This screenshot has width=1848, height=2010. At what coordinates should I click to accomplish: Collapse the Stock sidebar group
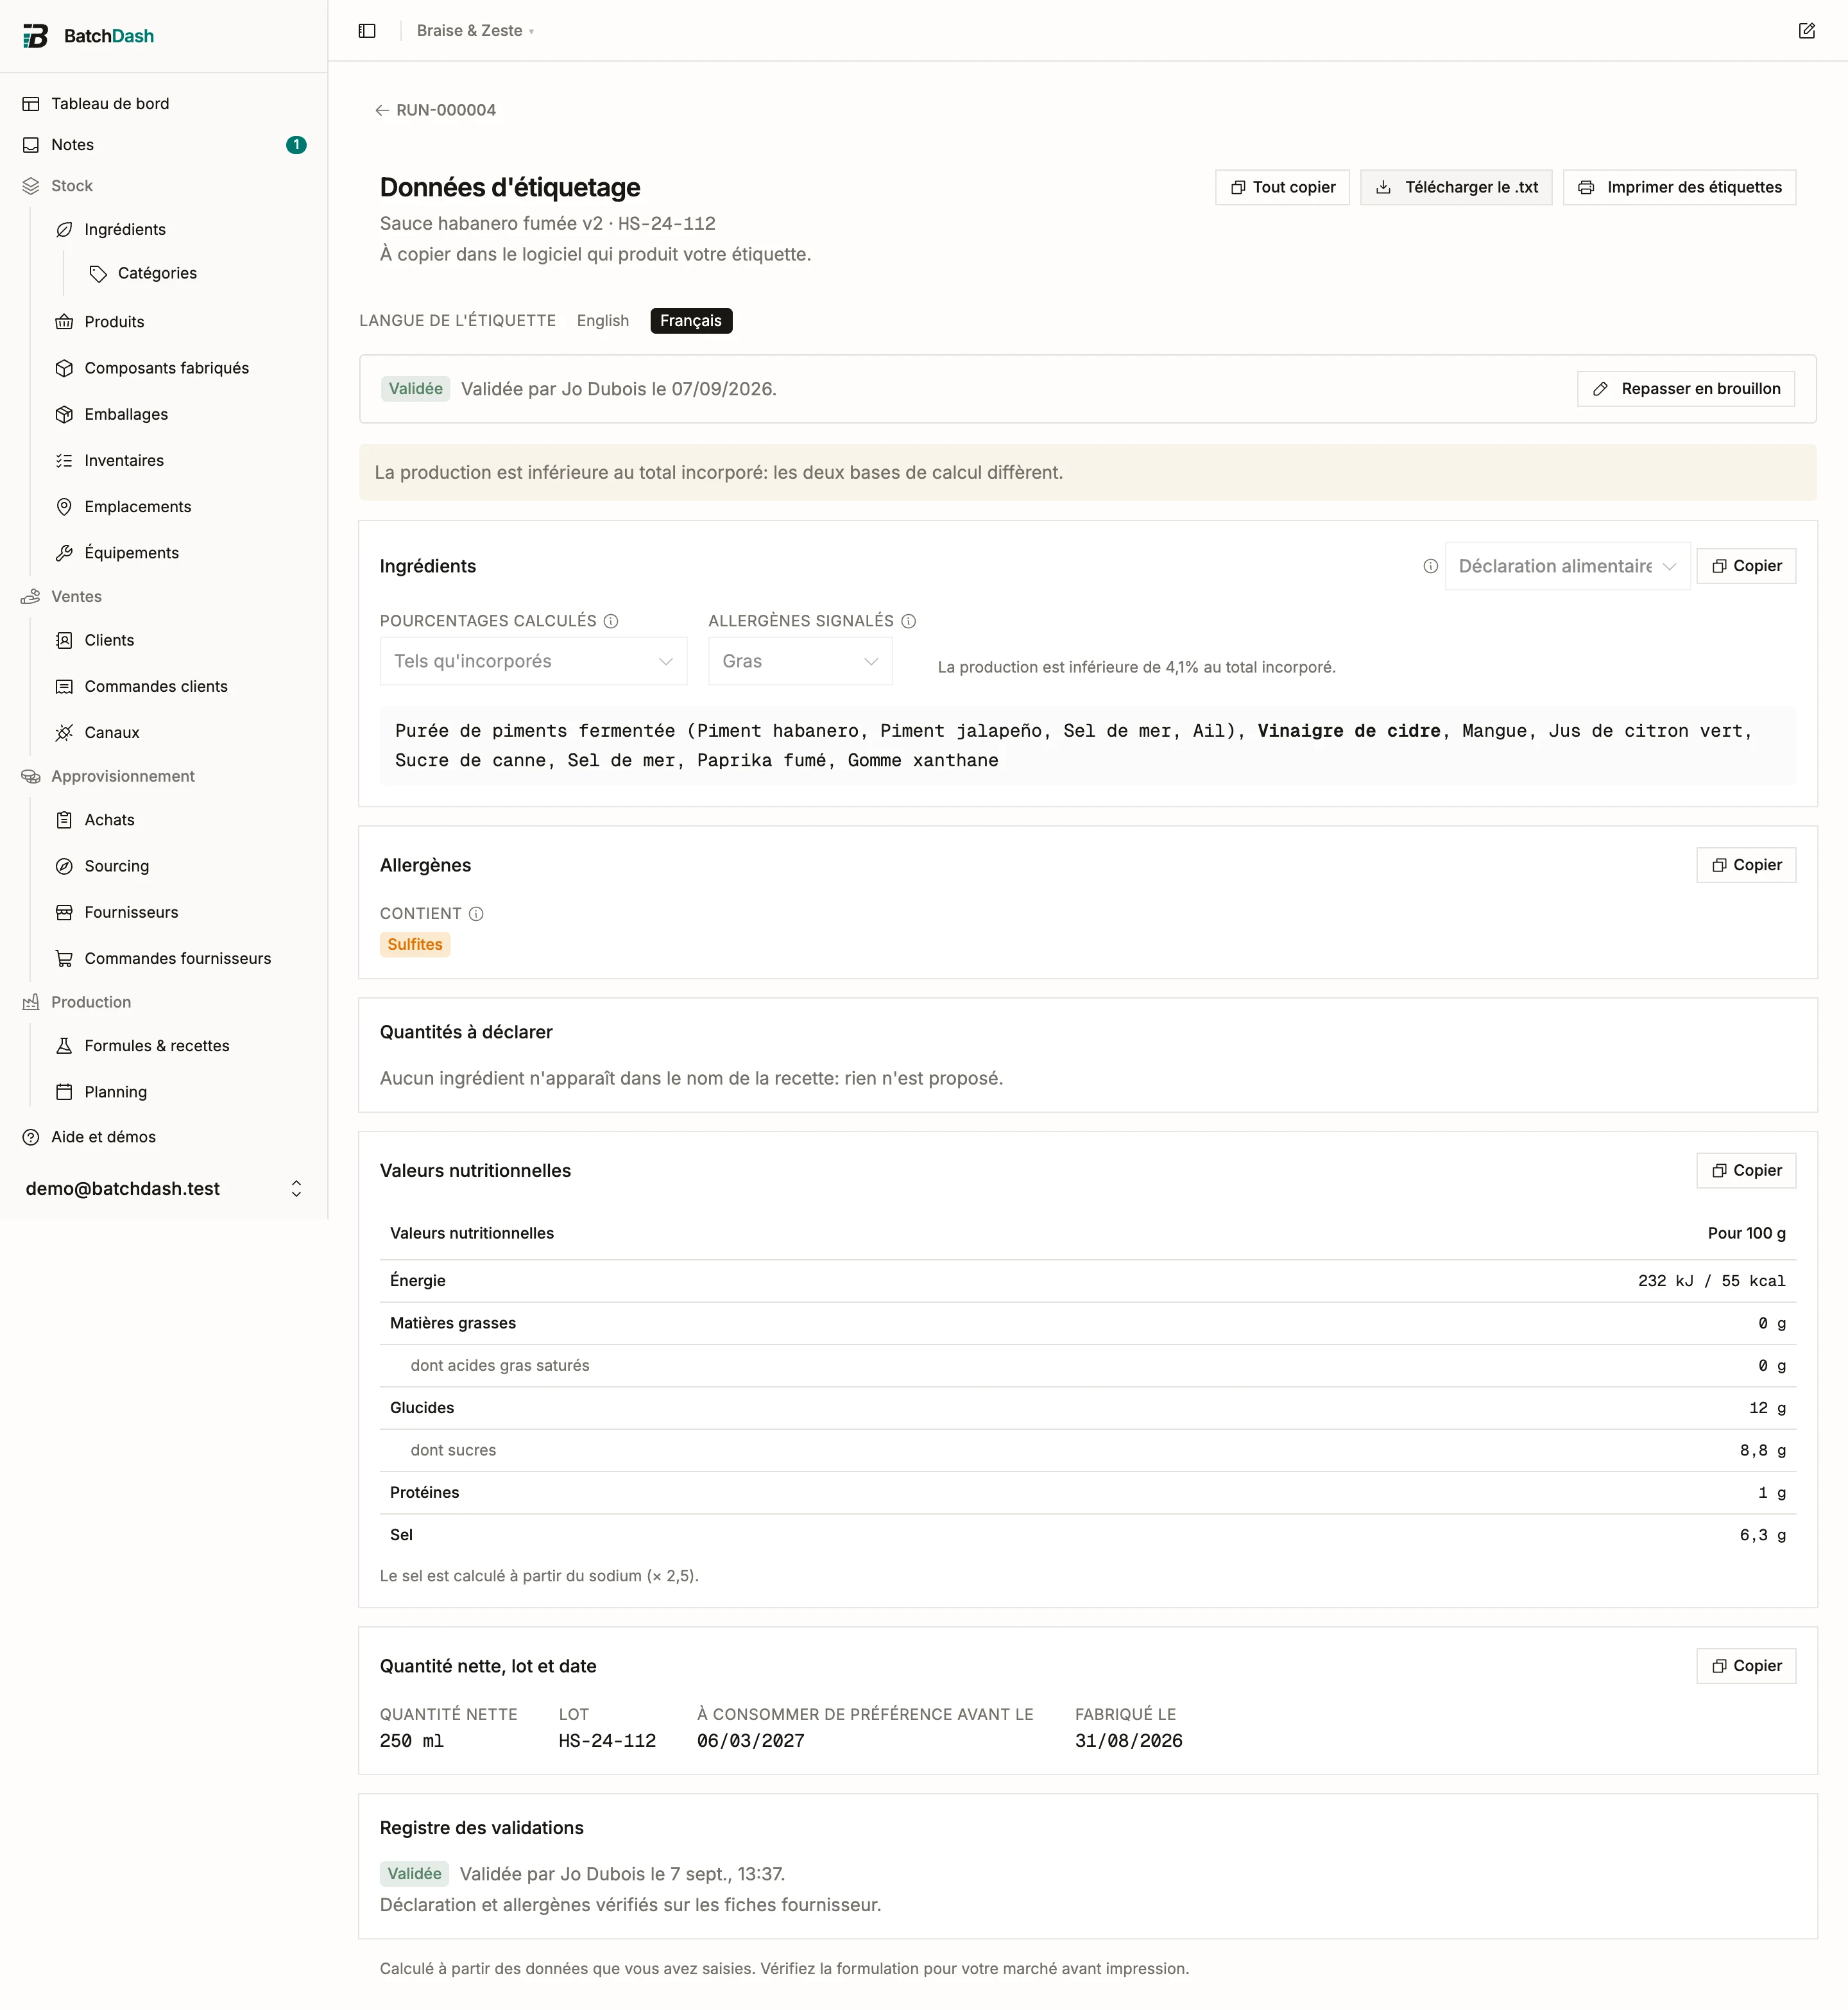pyautogui.click(x=72, y=186)
